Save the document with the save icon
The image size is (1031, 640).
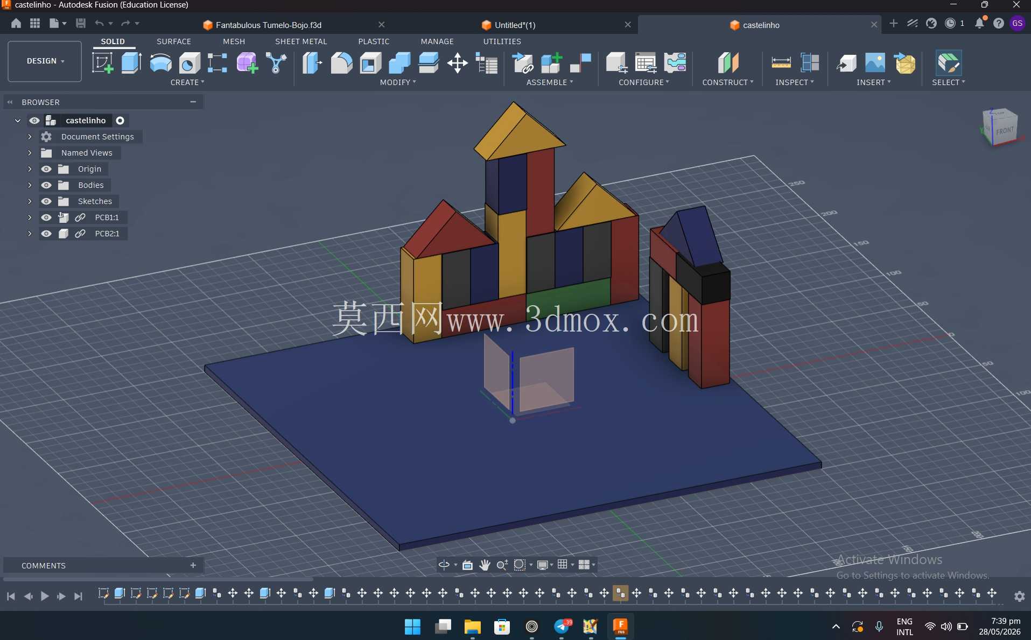(81, 23)
